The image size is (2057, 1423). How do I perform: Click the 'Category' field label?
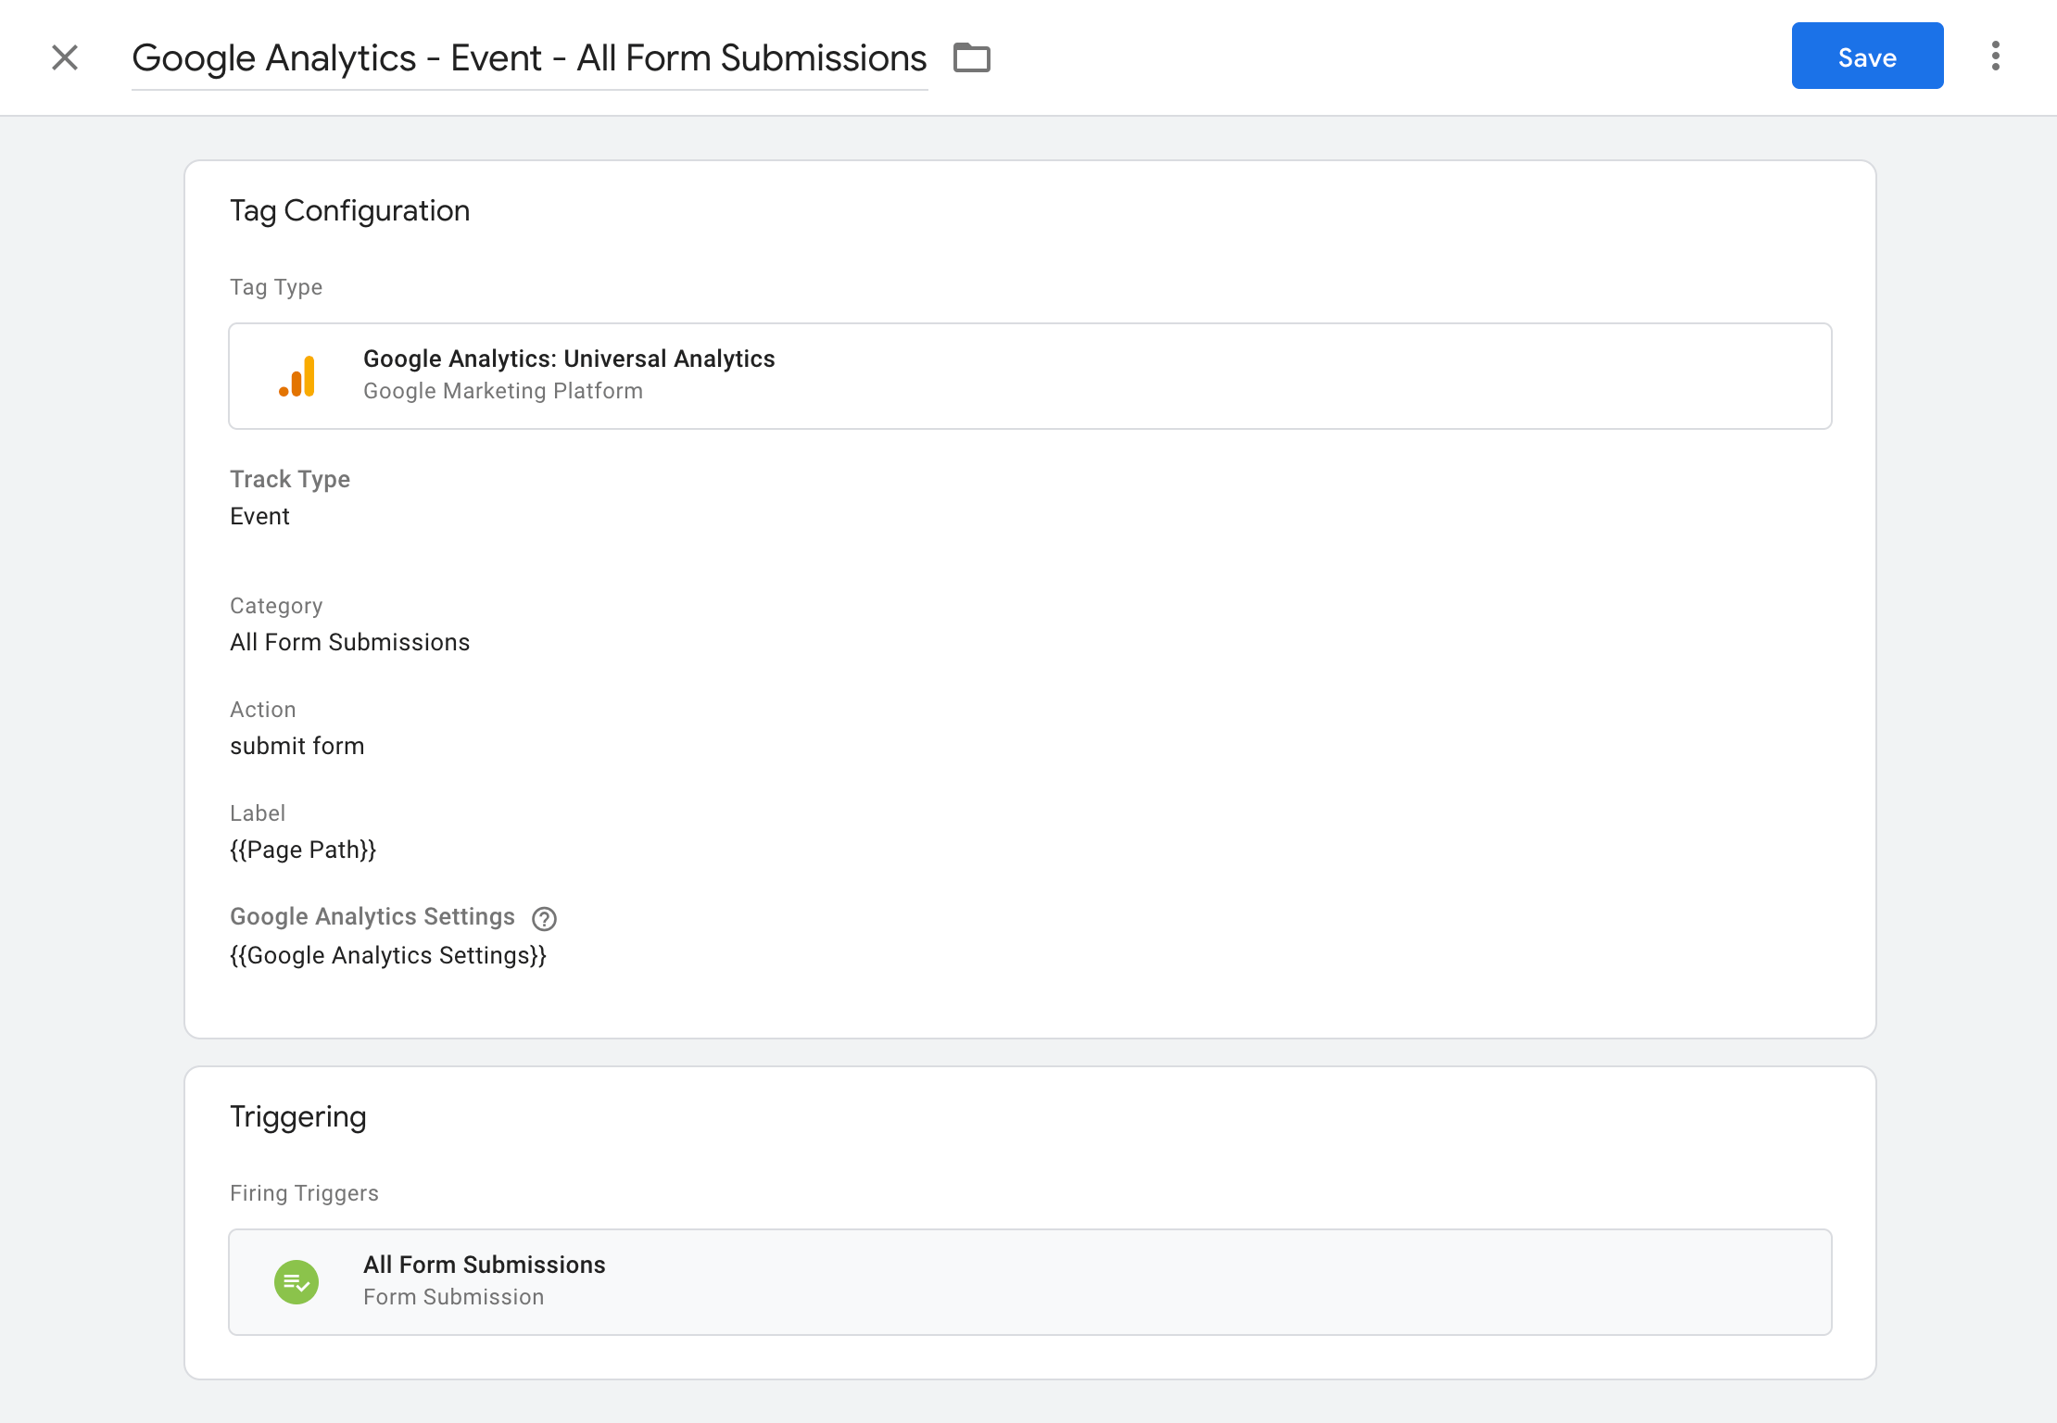[276, 606]
